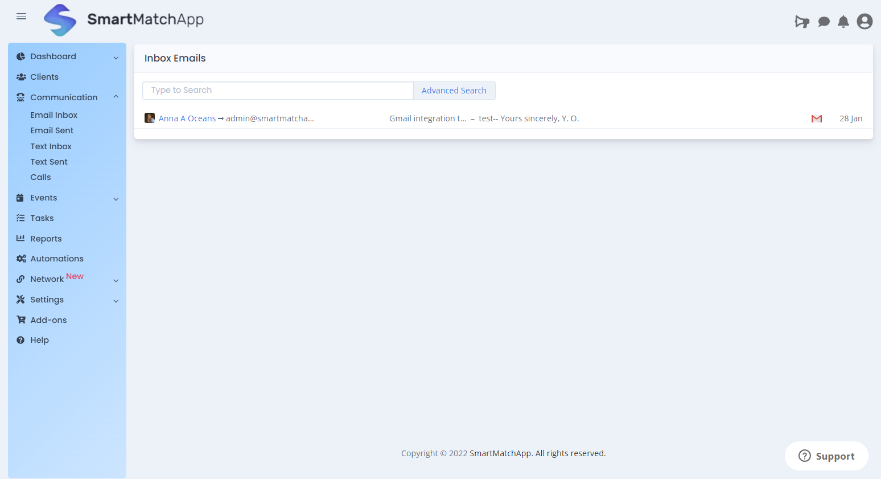Click the hamburger menu icon
The width and height of the screenshot is (881, 479).
point(22,17)
